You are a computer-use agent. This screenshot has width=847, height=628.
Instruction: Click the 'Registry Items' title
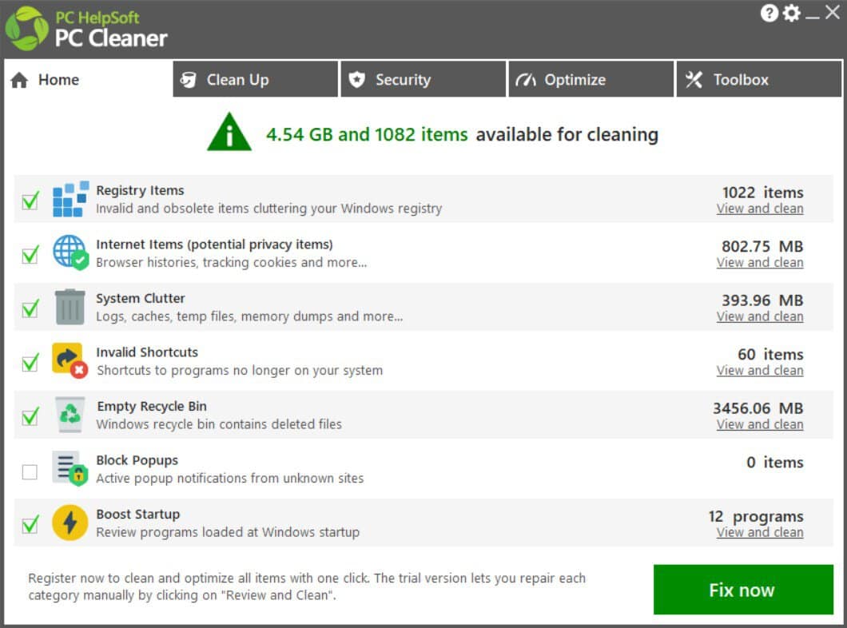[x=140, y=191]
